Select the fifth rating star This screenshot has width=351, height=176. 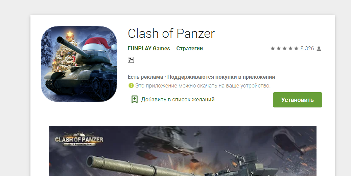296,49
